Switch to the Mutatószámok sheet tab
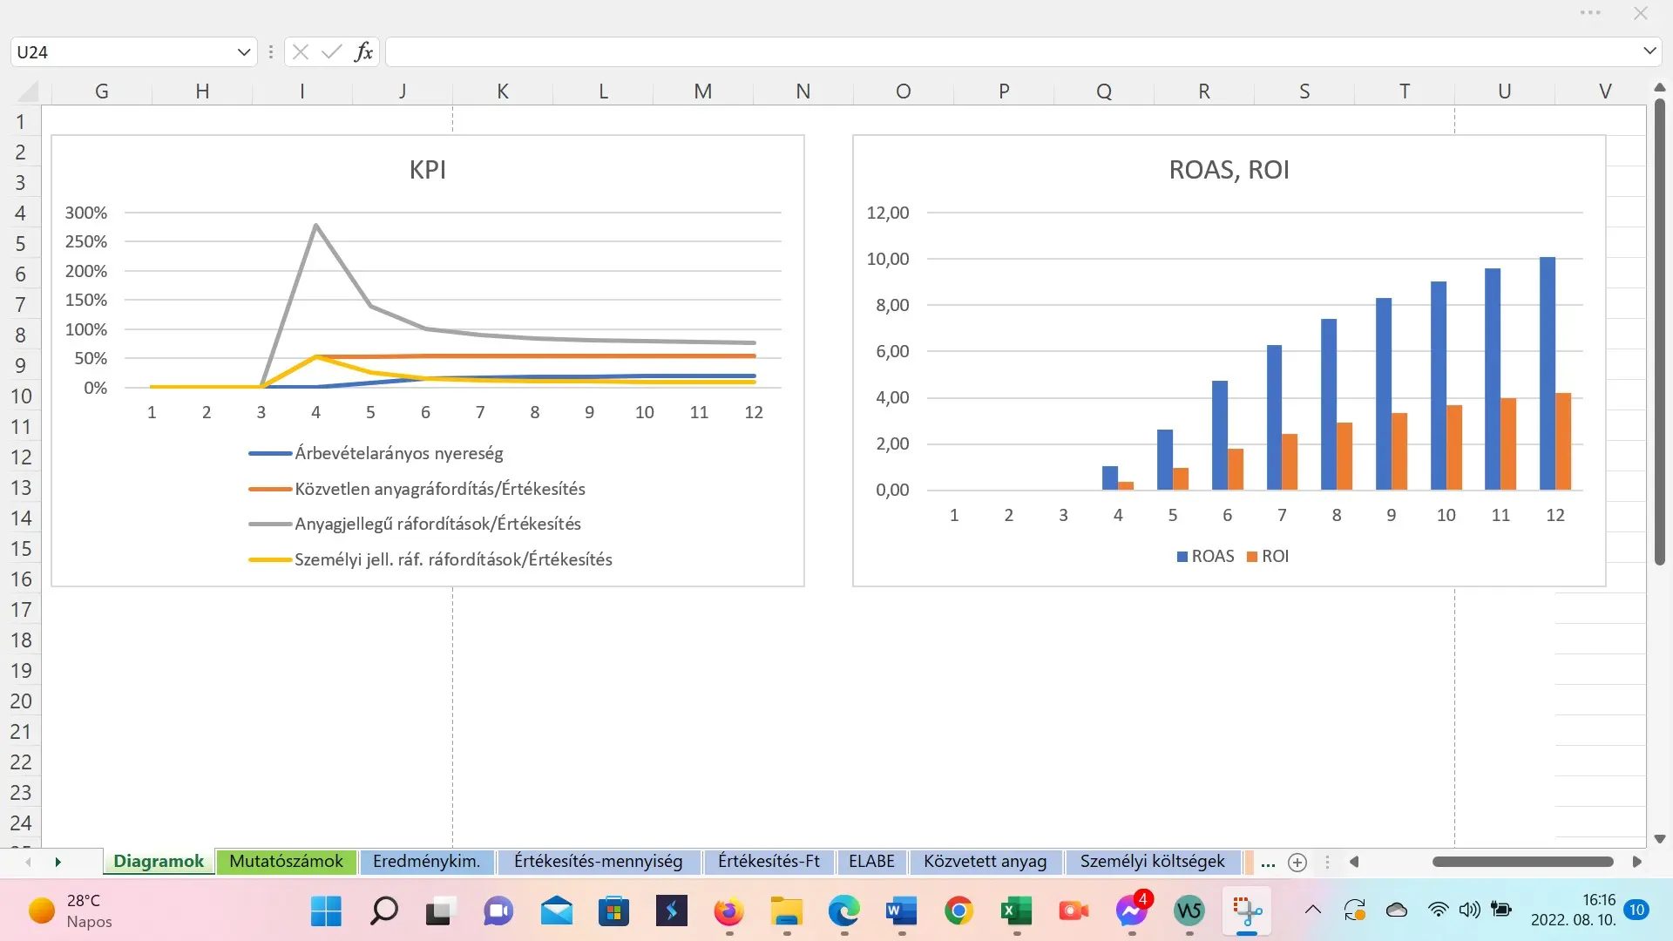This screenshot has width=1673, height=941. pos(286,862)
